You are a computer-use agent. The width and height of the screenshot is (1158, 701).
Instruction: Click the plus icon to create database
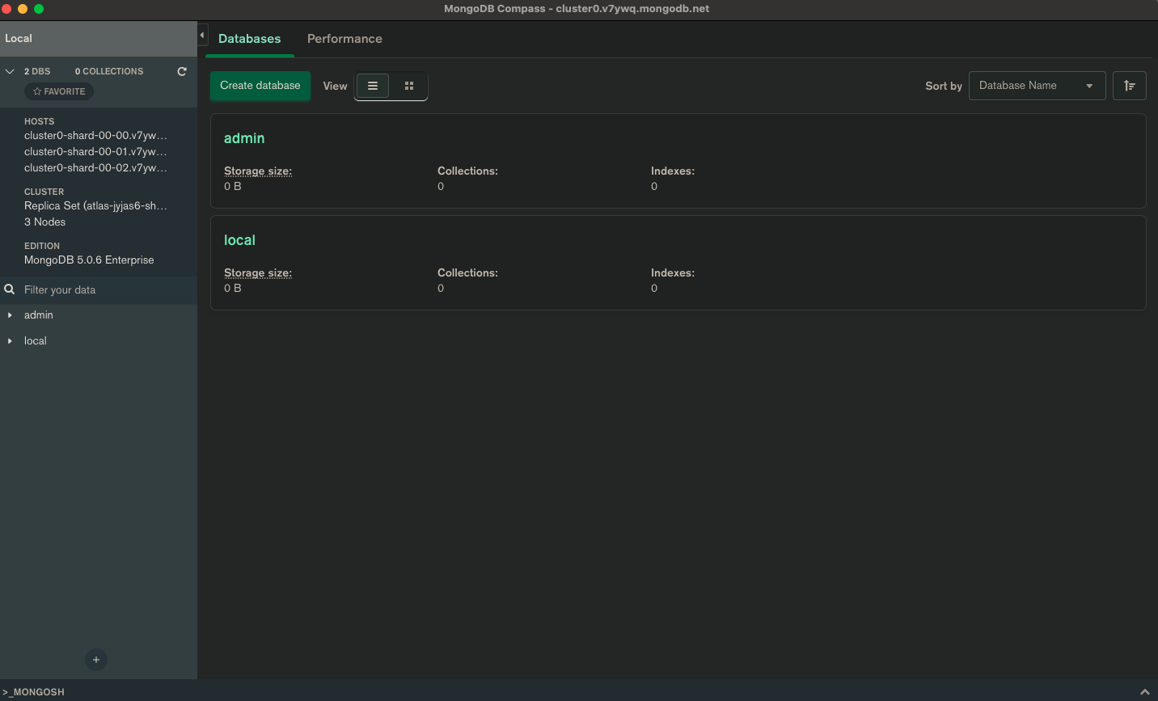[x=96, y=660]
